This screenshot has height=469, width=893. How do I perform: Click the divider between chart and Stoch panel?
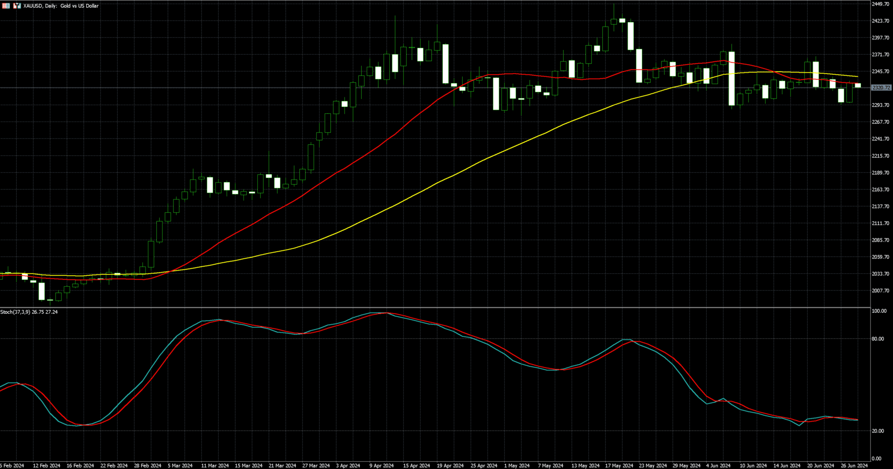(435, 307)
